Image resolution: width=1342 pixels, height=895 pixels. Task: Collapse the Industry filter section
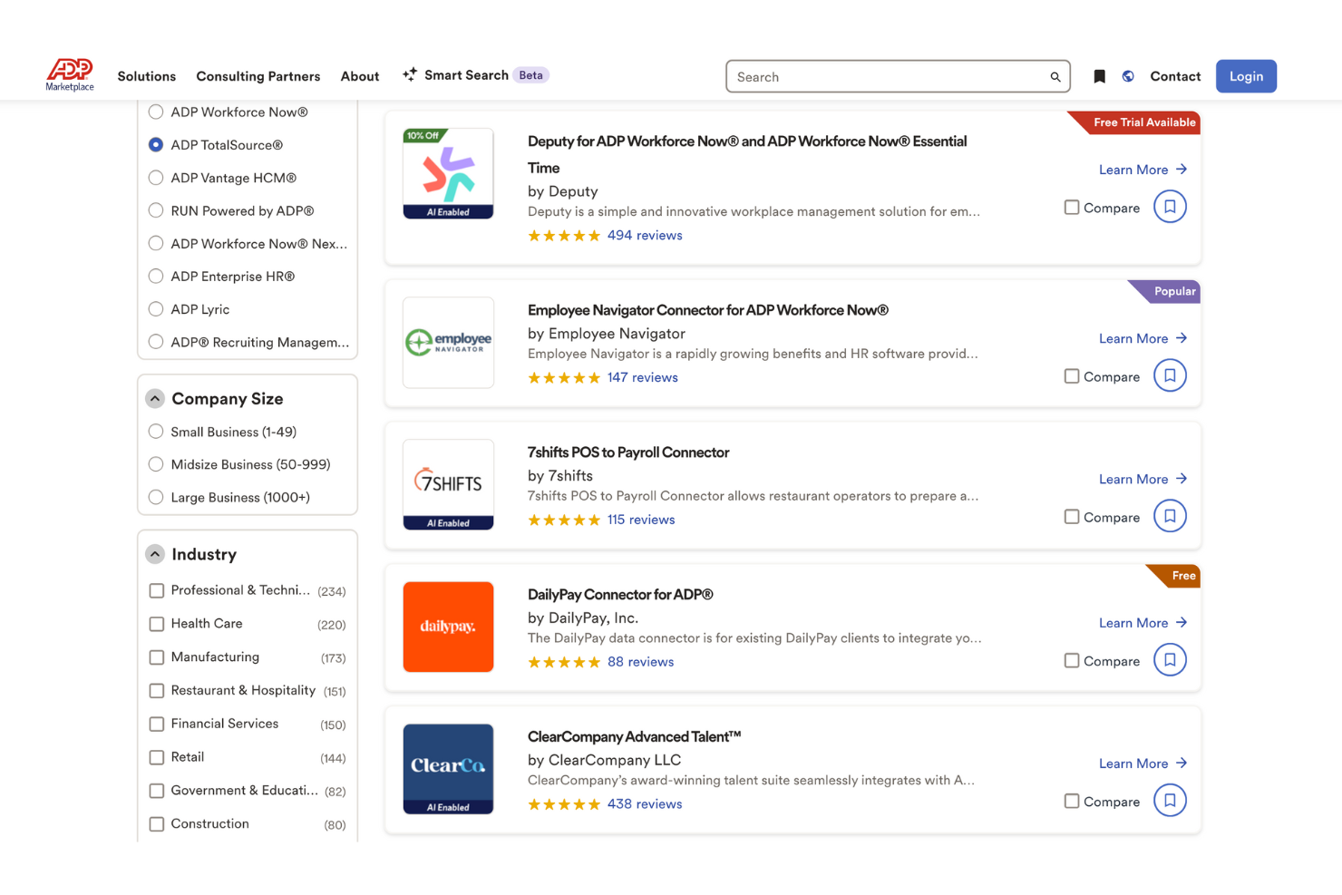coord(155,554)
